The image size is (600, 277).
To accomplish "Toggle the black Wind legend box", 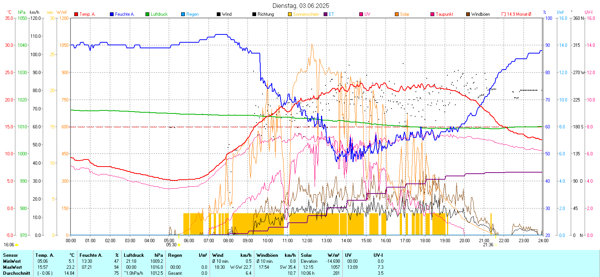I will pyautogui.click(x=219, y=14).
